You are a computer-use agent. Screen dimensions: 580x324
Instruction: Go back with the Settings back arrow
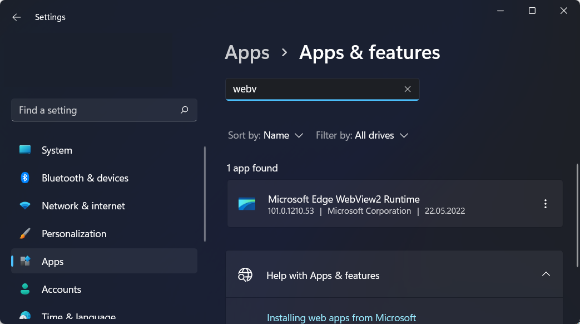17,17
